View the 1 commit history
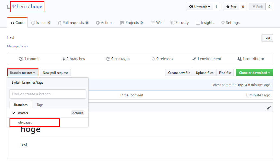This screenshot has width=280, height=167. 29,59
